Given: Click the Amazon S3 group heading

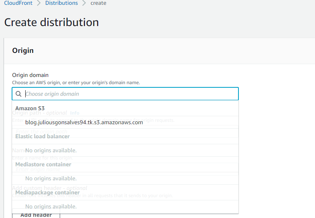Looking at the screenshot, I should [x=30, y=108].
